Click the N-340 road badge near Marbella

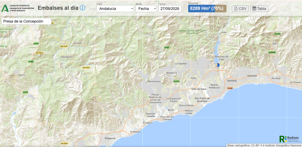pos(230,88)
